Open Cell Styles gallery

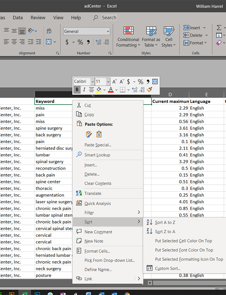tap(169, 37)
